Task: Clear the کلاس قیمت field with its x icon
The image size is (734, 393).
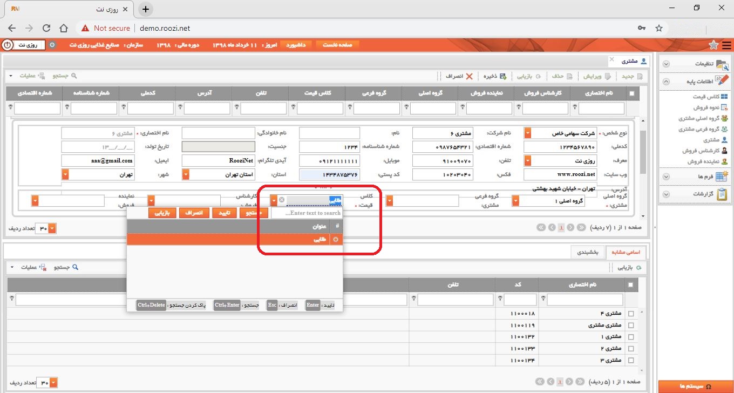Action: pyautogui.click(x=282, y=200)
